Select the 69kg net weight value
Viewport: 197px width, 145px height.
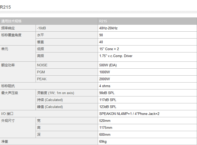tap(103, 141)
